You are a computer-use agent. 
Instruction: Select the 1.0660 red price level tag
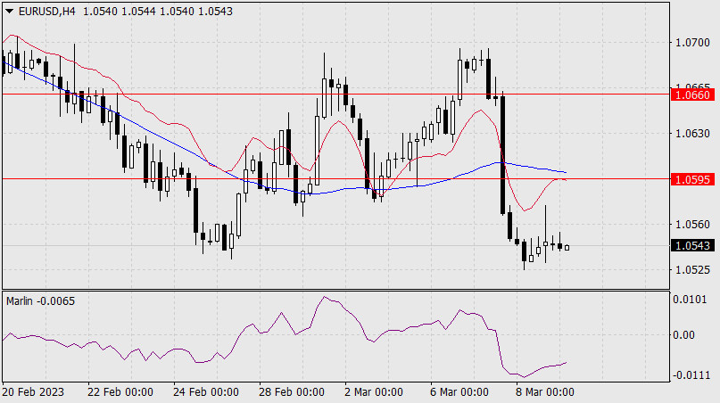(693, 94)
